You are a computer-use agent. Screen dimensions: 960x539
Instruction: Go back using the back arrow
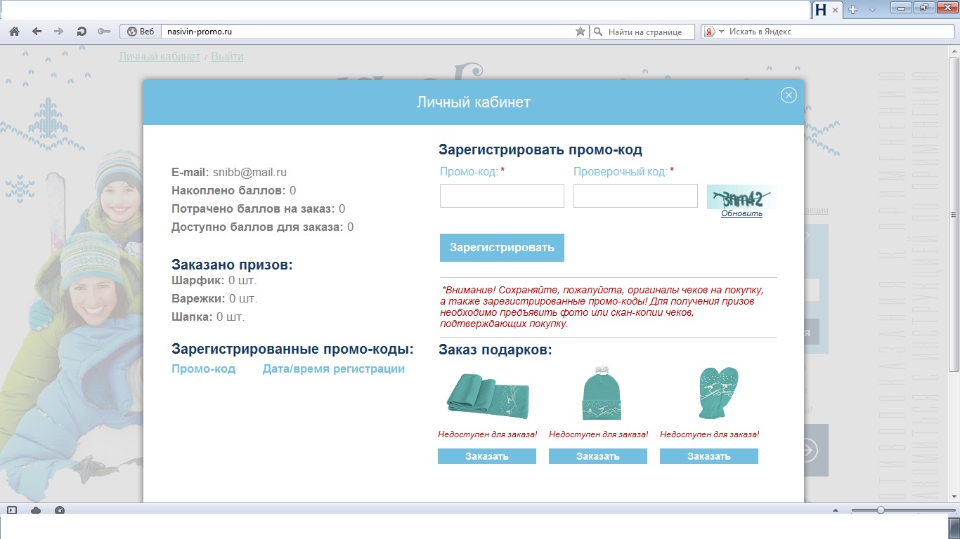37,32
